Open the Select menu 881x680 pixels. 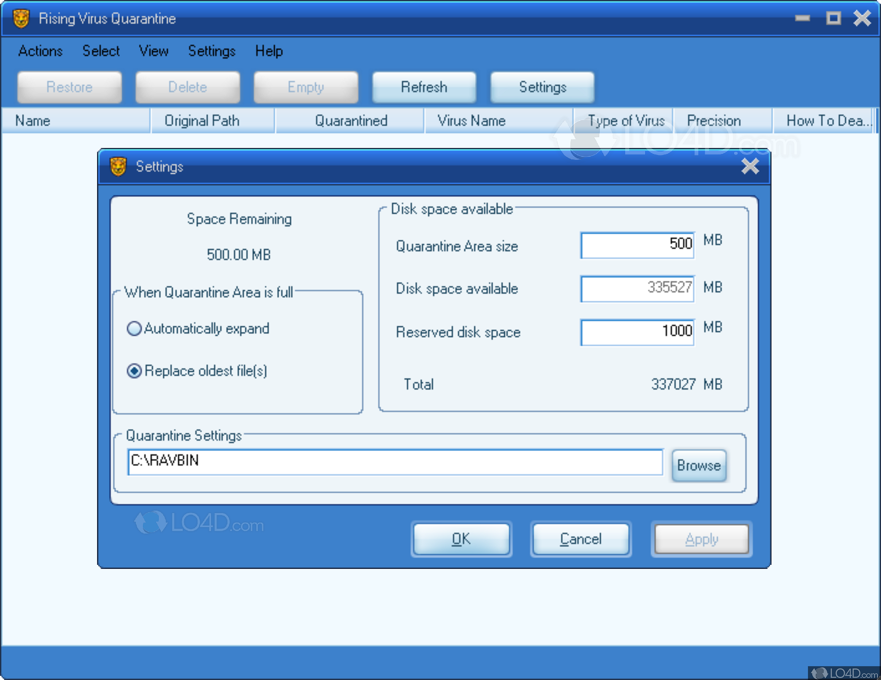(101, 51)
